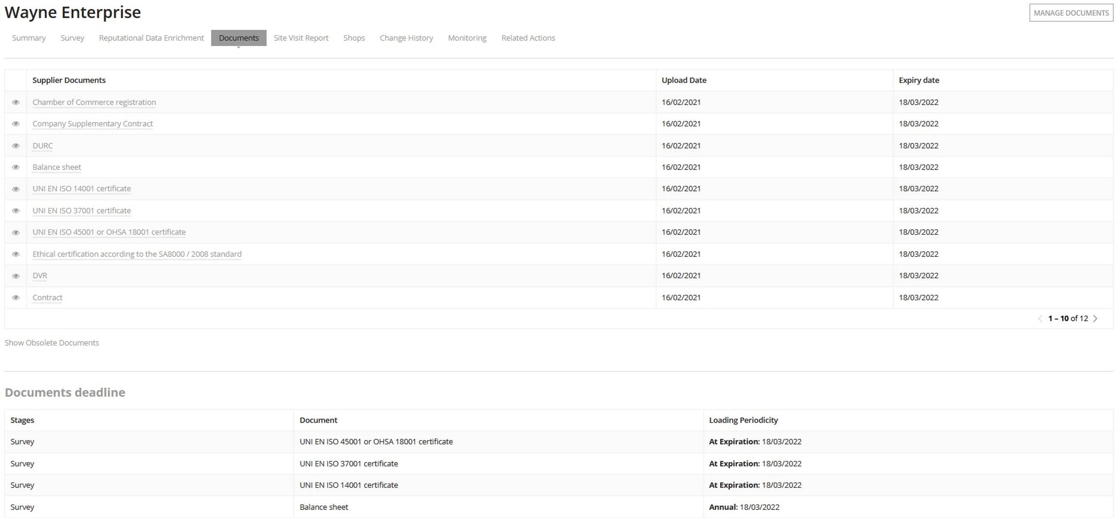Open ISO 45001 or OHSA 18001 link
The height and width of the screenshot is (518, 1120).
coord(109,232)
